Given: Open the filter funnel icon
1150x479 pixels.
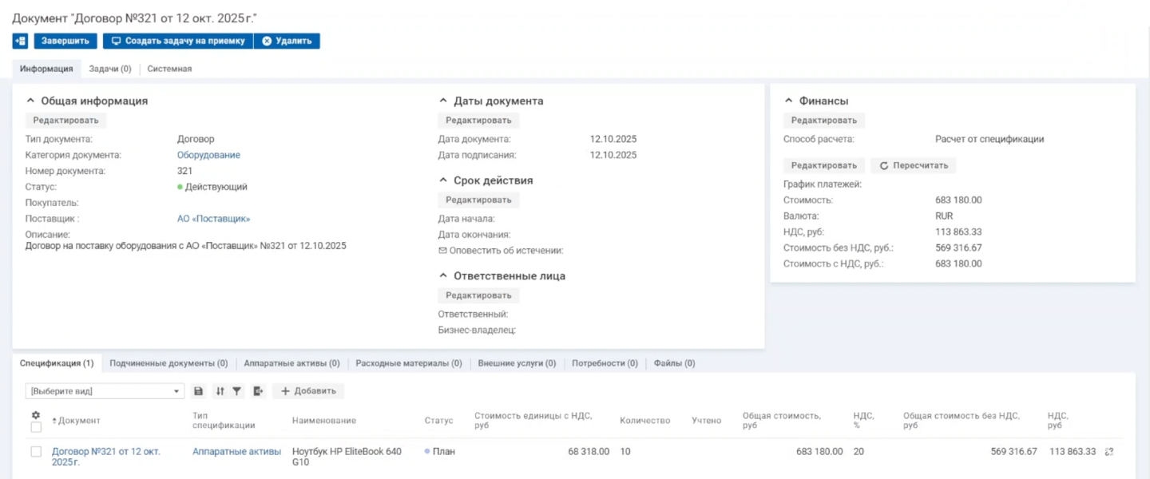Looking at the screenshot, I should coord(237,391).
